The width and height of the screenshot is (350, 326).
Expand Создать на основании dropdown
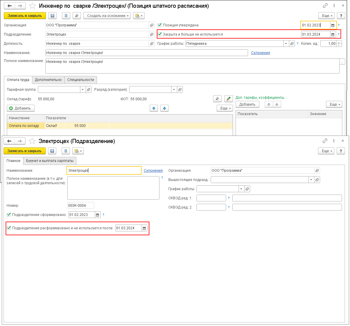[107, 16]
